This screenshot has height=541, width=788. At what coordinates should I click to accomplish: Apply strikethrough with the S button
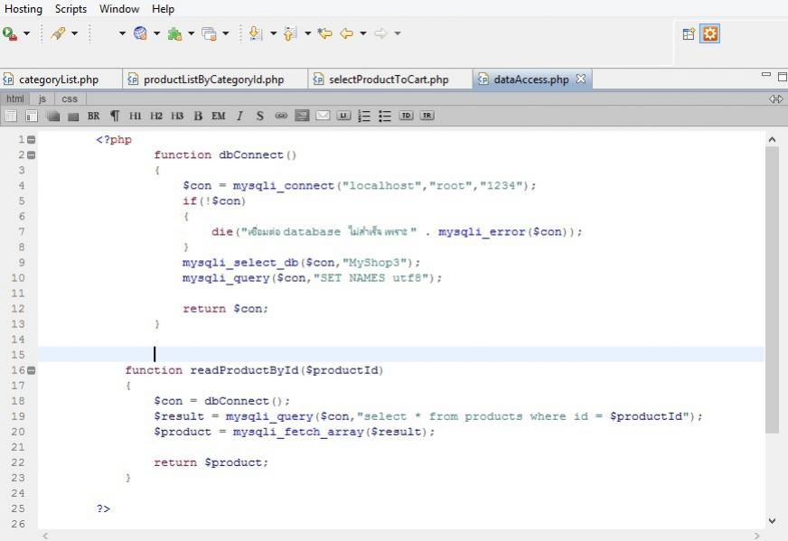point(260,116)
